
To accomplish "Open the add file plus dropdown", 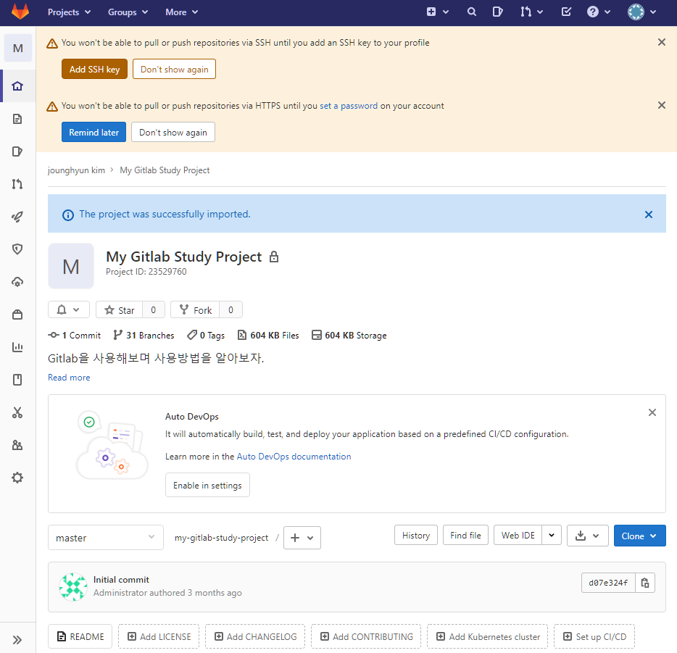I will tap(302, 538).
